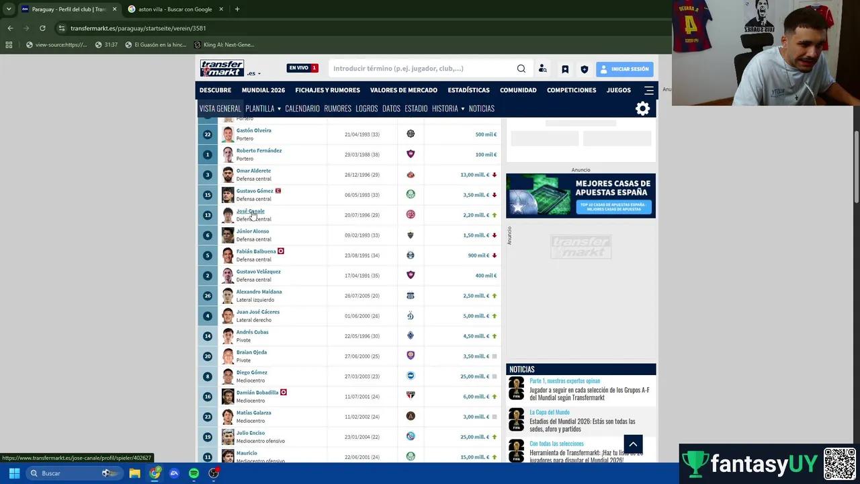
Task: Open Julio Enciso's player profile
Action: (251, 433)
